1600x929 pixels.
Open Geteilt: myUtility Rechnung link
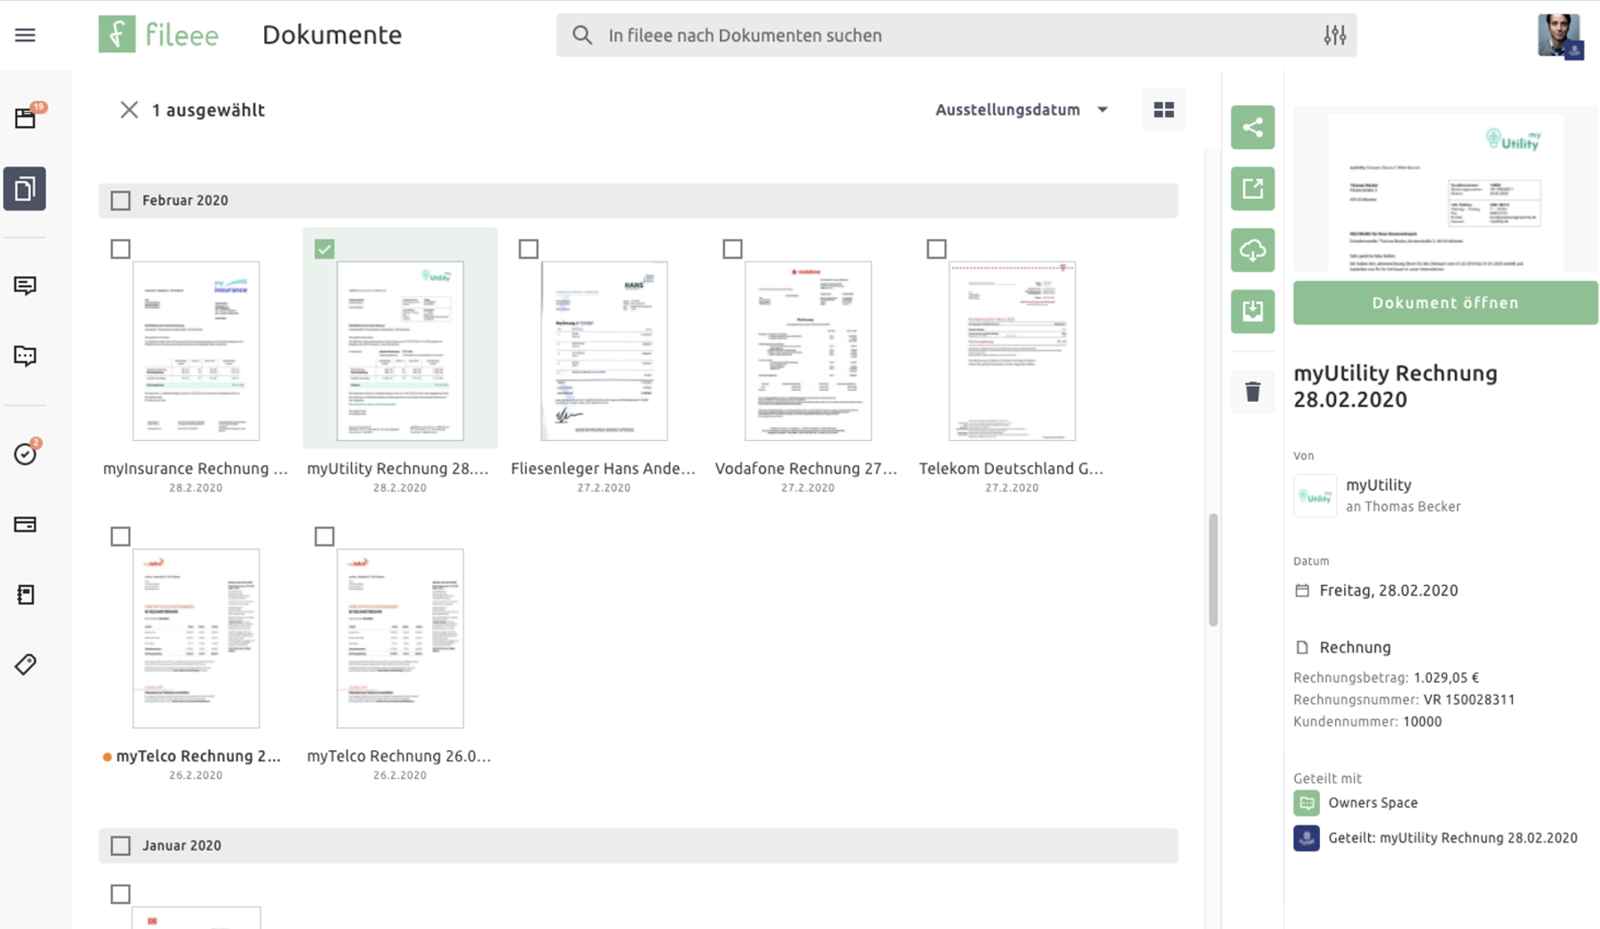pyautogui.click(x=1452, y=837)
